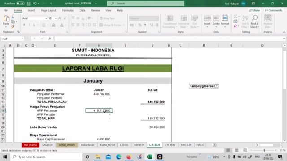Click the Analyze Data icon
The width and height of the screenshot is (287, 161).
[x=268, y=18]
